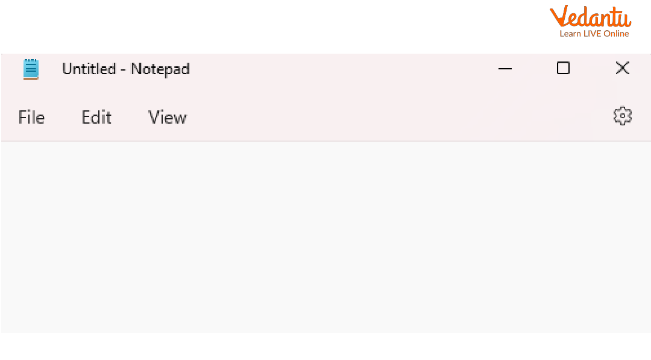This screenshot has height=360, width=651.
Task: Click the word "Untitled" in the window title
Action: (89, 69)
